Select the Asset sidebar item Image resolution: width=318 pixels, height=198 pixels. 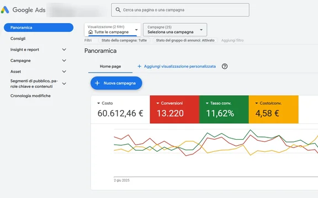pos(15,71)
